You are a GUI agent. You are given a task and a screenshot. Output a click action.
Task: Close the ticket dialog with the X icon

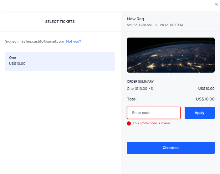(x=216, y=4)
